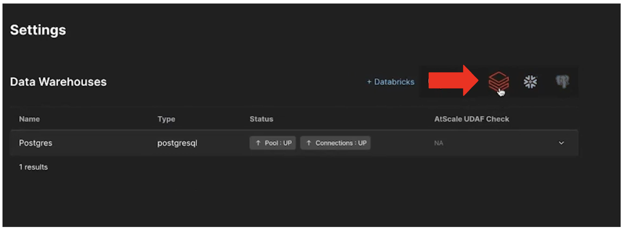Choose the PostgreSQL elephant icon

pos(562,81)
